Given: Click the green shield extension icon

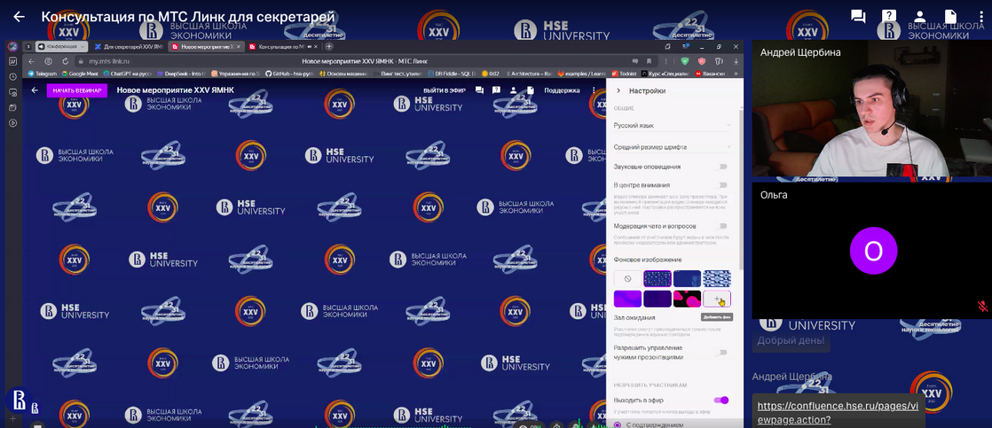Looking at the screenshot, I should [x=685, y=61].
